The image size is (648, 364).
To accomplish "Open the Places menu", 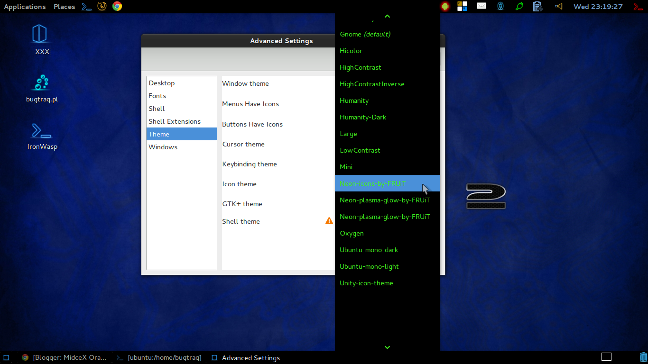I will point(65,7).
